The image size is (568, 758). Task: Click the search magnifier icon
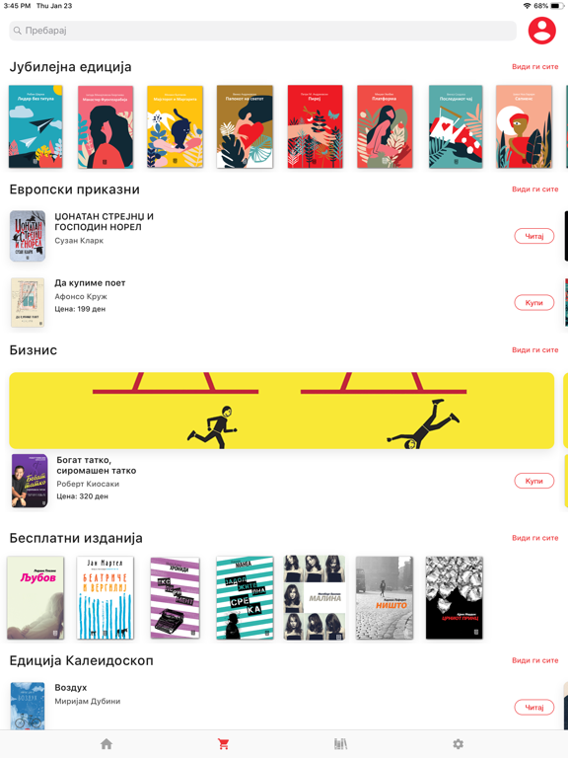click(x=18, y=31)
